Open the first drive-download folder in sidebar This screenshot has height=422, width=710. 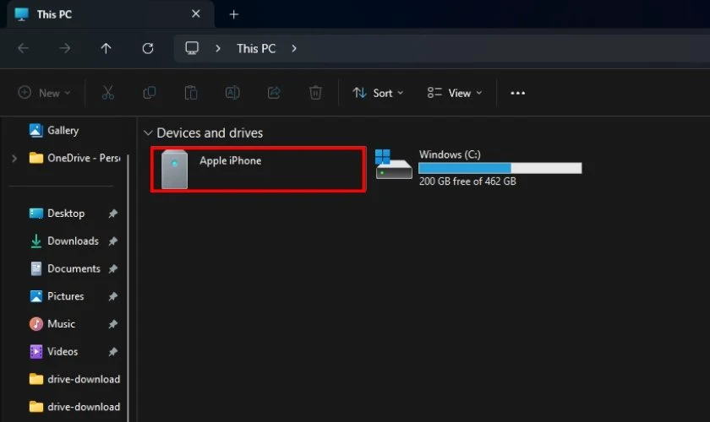click(74, 379)
